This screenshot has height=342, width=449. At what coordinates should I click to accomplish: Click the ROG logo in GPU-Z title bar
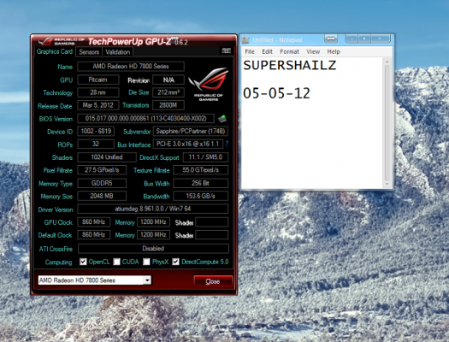(x=45, y=42)
